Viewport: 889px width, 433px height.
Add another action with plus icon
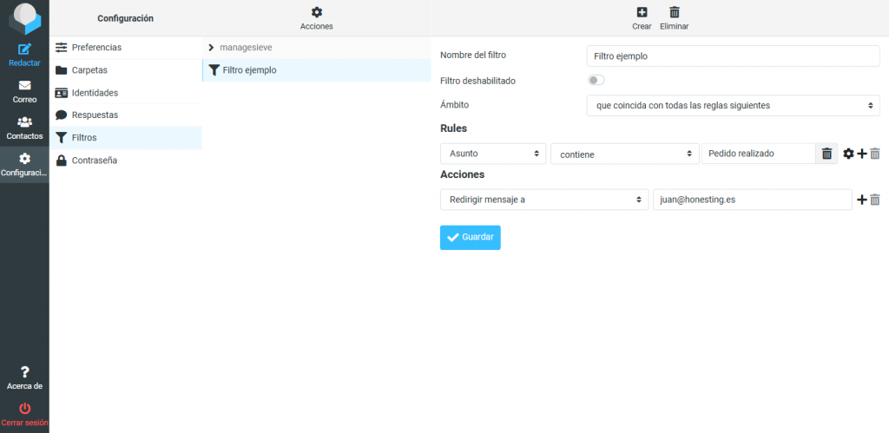point(862,200)
